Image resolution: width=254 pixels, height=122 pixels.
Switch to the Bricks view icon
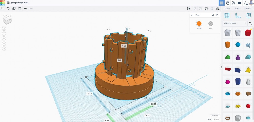(x=239, y=3)
